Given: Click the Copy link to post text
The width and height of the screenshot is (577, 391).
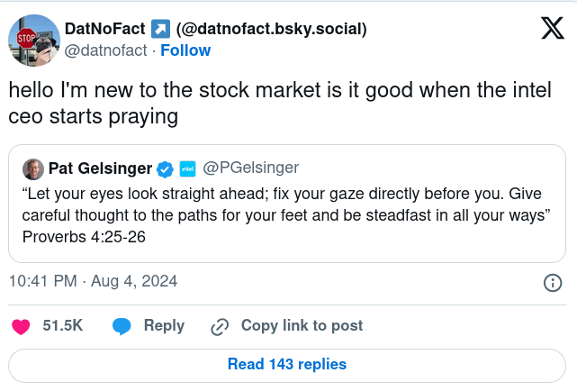Looking at the screenshot, I should coord(302,326).
